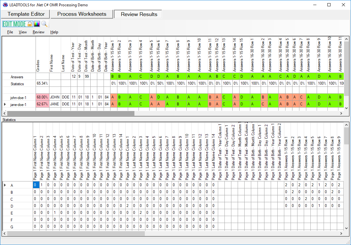This screenshot has height=245, width=351.
Task: Click the LEADTOOLS app icon in title bar
Action: click(x=5, y=5)
